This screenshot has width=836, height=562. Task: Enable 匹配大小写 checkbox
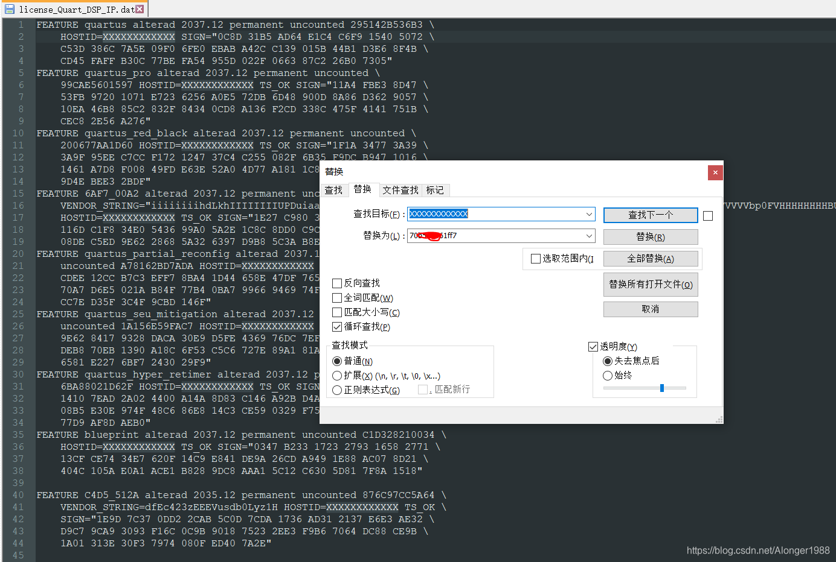(337, 312)
